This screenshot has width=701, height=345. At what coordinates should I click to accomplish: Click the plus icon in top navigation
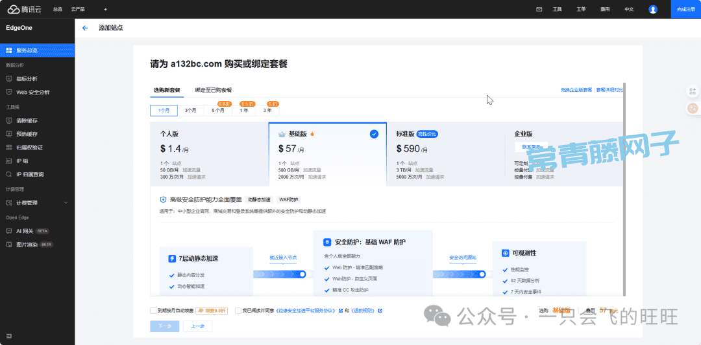tap(106, 9)
